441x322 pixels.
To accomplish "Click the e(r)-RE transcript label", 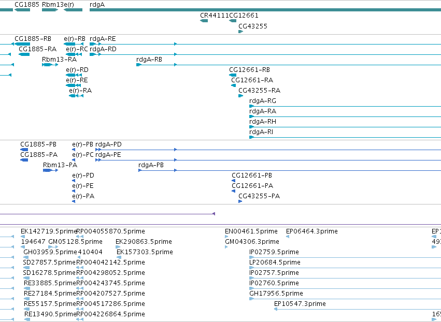I will click(77, 80).
